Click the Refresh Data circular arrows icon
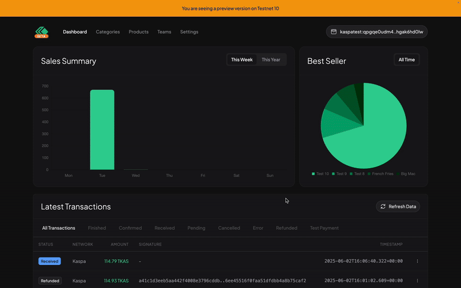The image size is (461, 288). click(383, 206)
